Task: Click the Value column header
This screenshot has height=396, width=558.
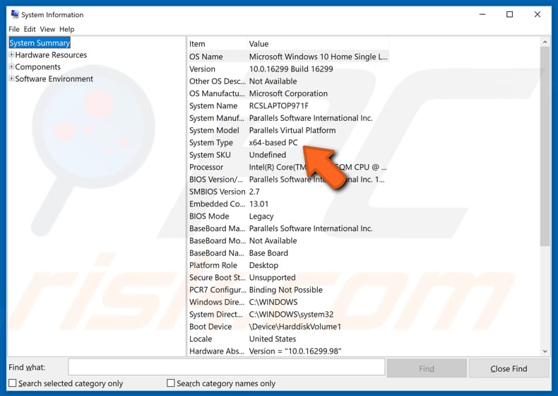Action: pos(318,44)
